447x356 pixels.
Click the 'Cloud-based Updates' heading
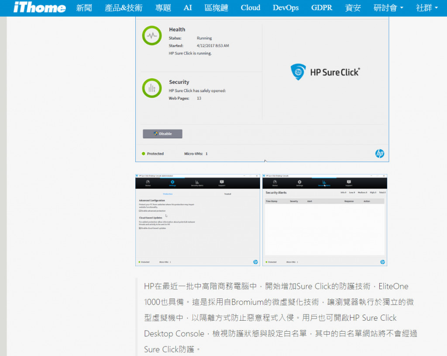151,218
